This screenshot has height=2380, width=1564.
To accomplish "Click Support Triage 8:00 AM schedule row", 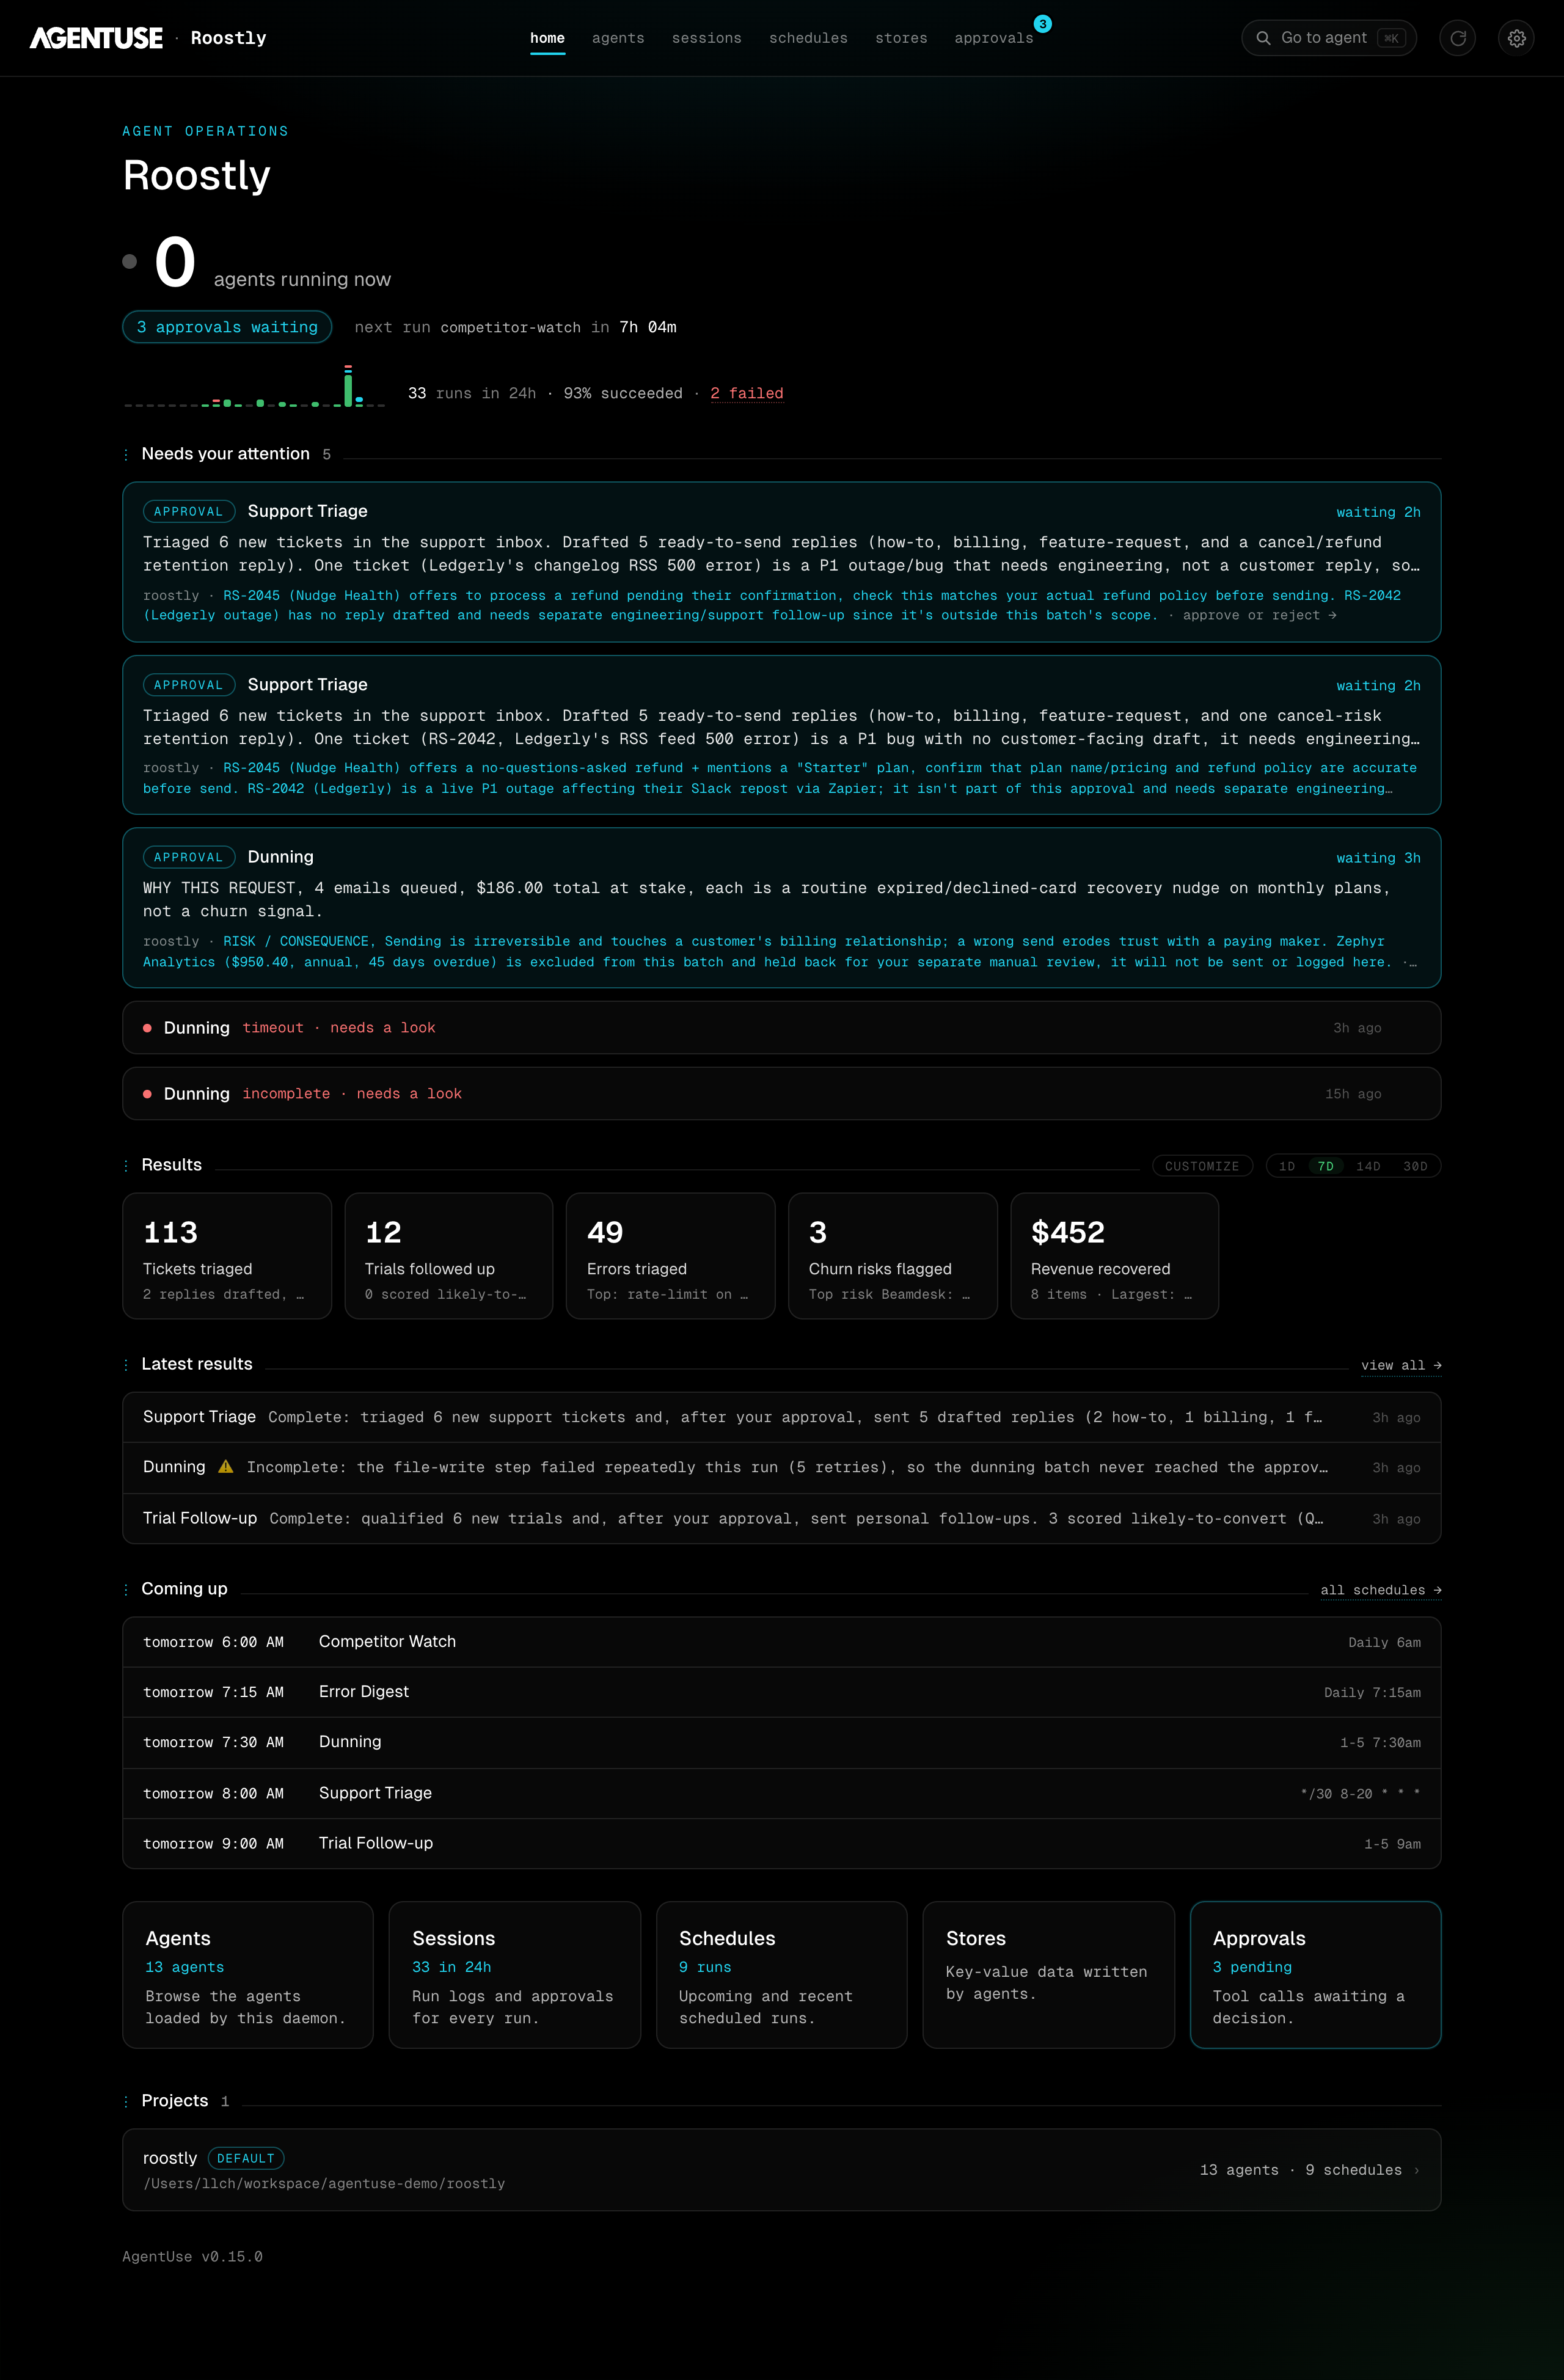I will click(x=781, y=1793).
